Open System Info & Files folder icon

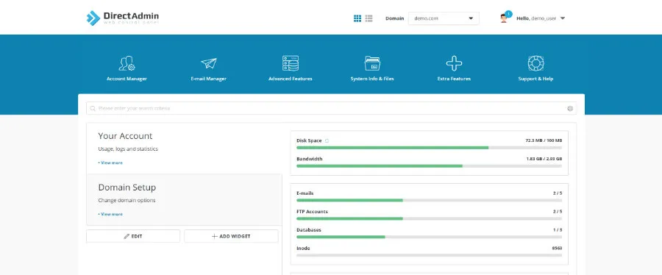coord(372,63)
